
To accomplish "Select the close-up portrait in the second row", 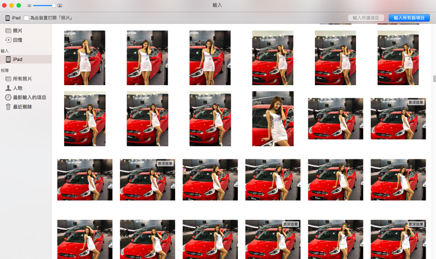I will tap(272, 119).
